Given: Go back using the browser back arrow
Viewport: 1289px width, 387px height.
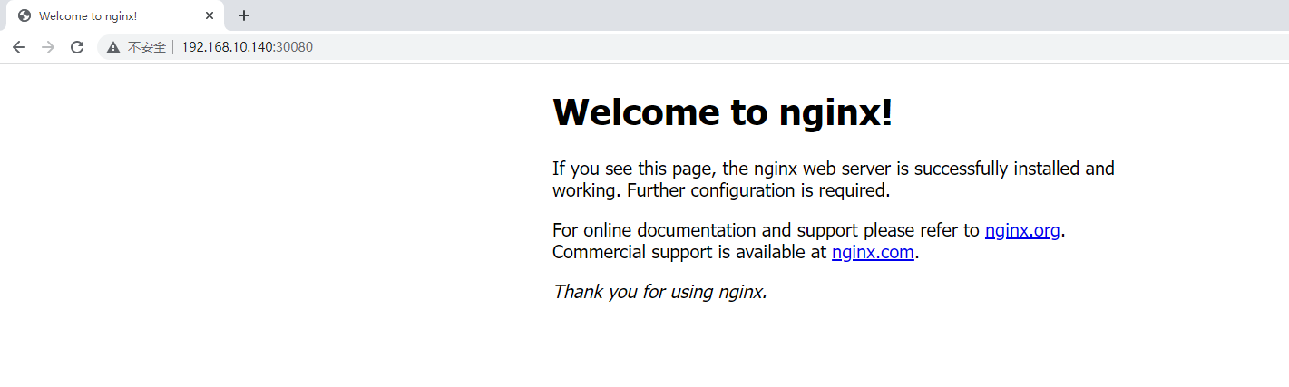Looking at the screenshot, I should (x=19, y=47).
